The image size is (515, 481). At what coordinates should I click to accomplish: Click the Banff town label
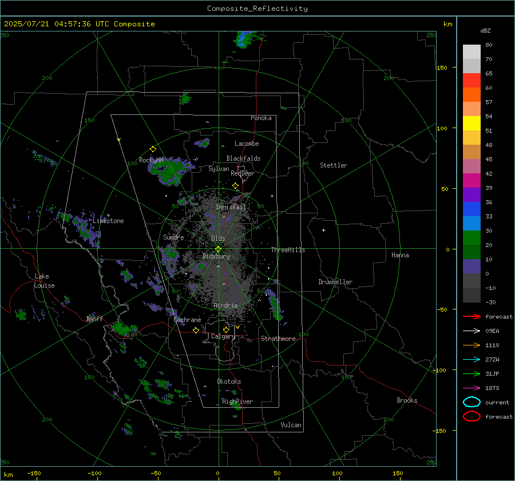click(x=94, y=319)
